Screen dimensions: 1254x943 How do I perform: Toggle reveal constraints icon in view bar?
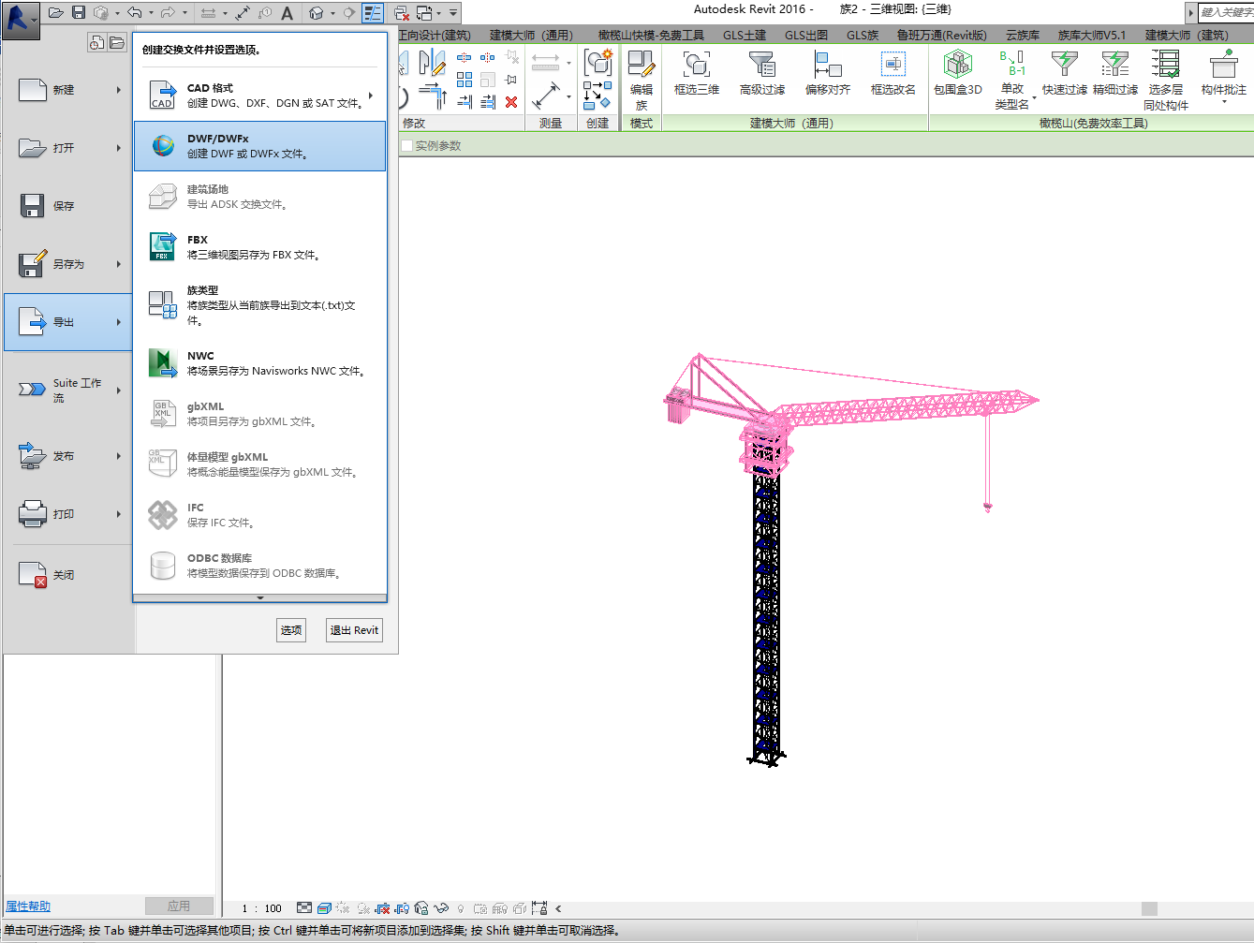pyautogui.click(x=539, y=908)
